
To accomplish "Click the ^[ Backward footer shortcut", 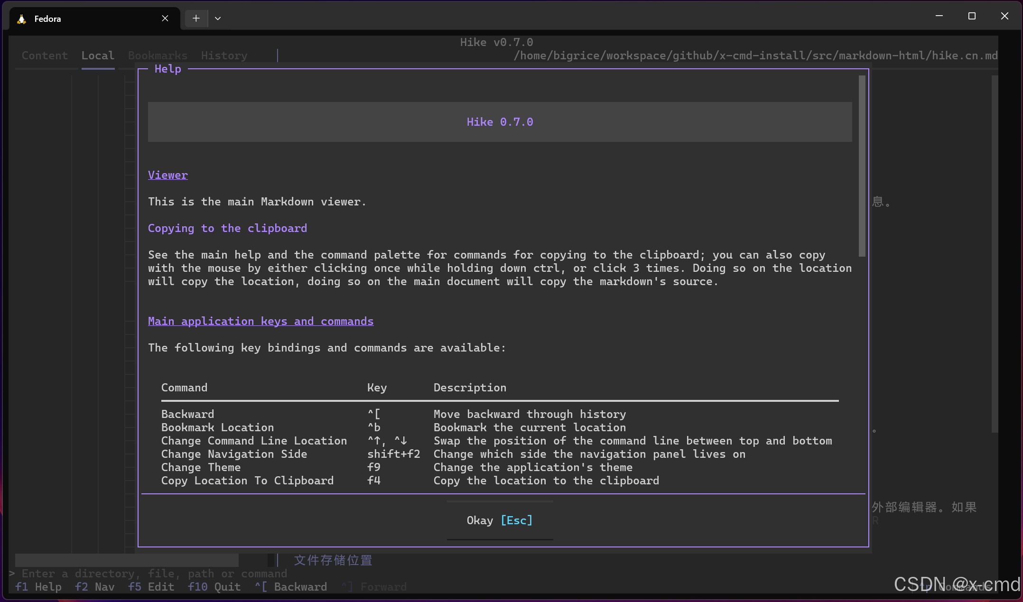I will pos(290,587).
